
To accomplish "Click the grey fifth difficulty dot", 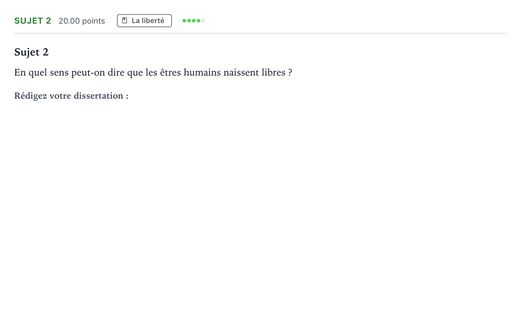I will pyautogui.click(x=203, y=21).
